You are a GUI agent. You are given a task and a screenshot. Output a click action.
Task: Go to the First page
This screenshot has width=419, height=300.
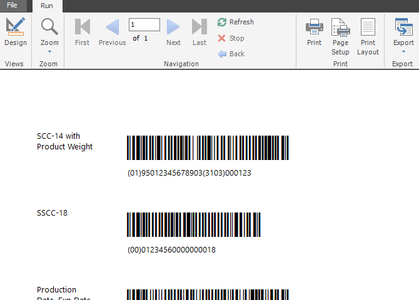click(x=83, y=31)
